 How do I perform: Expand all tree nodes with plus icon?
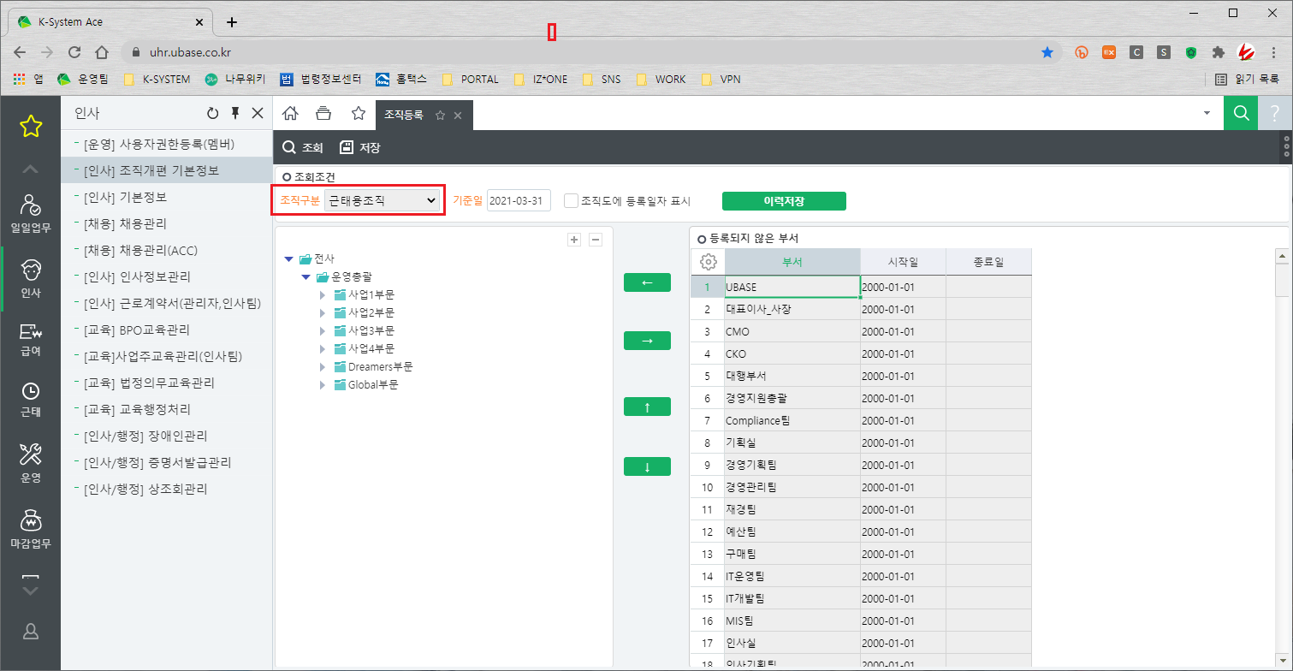point(574,240)
